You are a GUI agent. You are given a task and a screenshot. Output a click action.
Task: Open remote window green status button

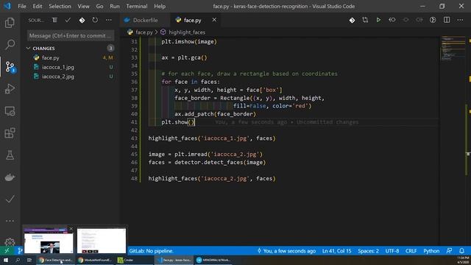tap(7, 250)
